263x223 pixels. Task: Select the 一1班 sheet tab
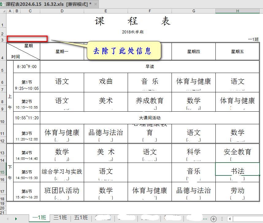pyautogui.click(x=40, y=218)
